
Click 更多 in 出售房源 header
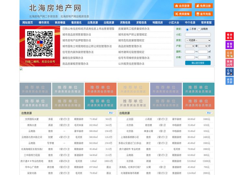[x=111, y=113]
